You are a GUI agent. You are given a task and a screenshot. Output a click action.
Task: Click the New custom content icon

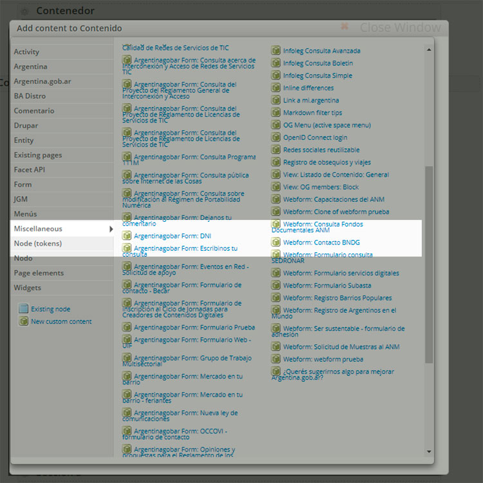(x=24, y=321)
